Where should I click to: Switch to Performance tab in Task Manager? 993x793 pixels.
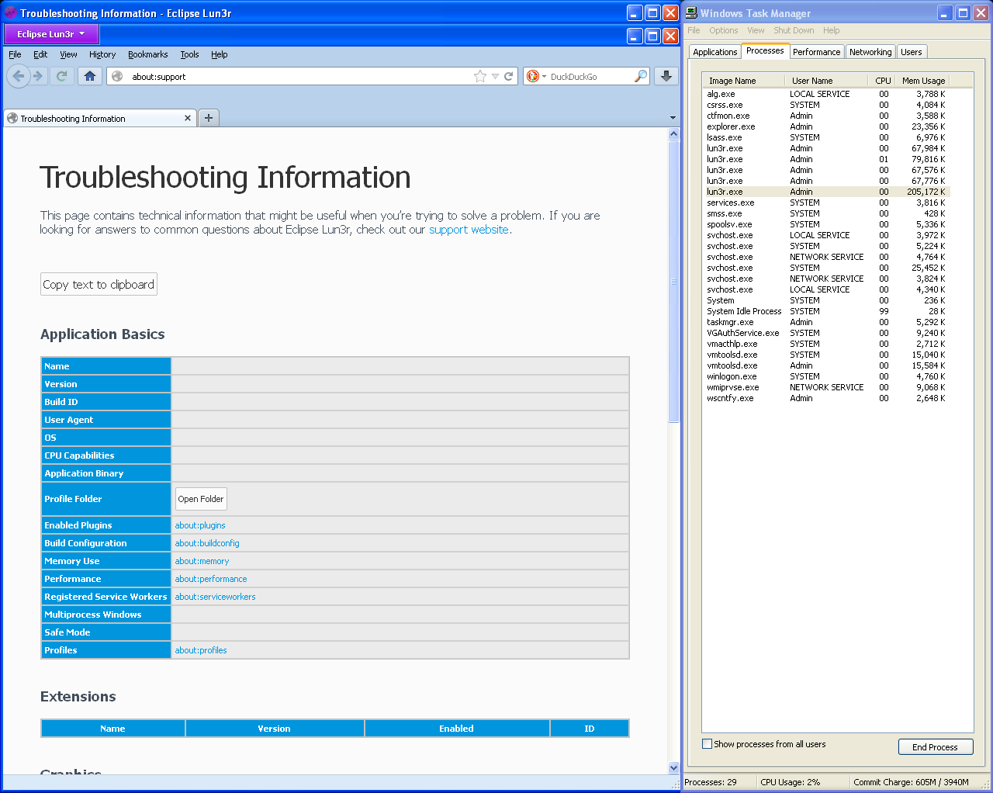(816, 52)
